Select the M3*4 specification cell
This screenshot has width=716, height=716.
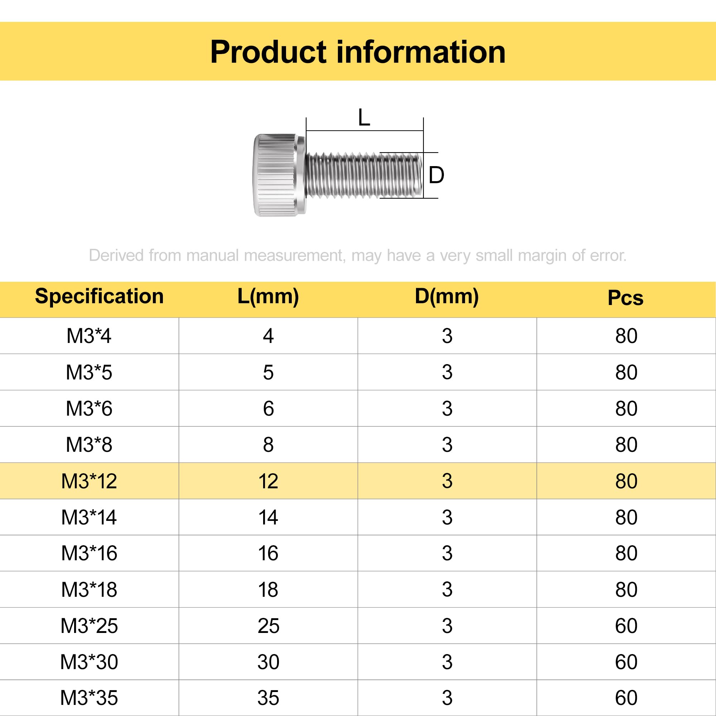(89, 336)
